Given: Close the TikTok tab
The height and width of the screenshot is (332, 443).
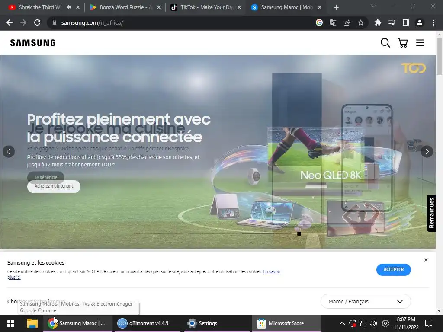Looking at the screenshot, I should pos(239,7).
